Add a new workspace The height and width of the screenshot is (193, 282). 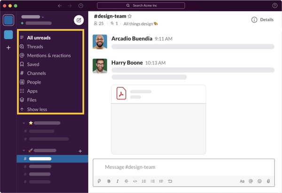[x=8, y=47]
